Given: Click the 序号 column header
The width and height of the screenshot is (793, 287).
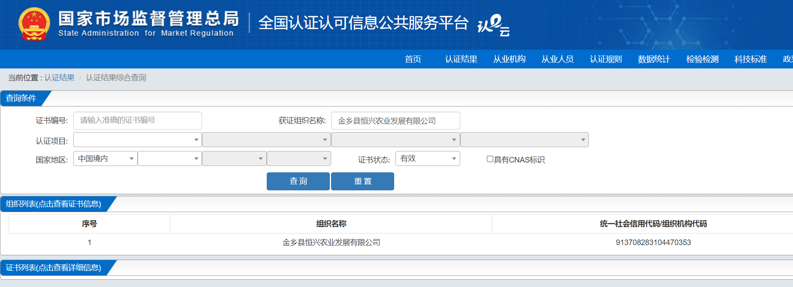Looking at the screenshot, I should tap(89, 224).
